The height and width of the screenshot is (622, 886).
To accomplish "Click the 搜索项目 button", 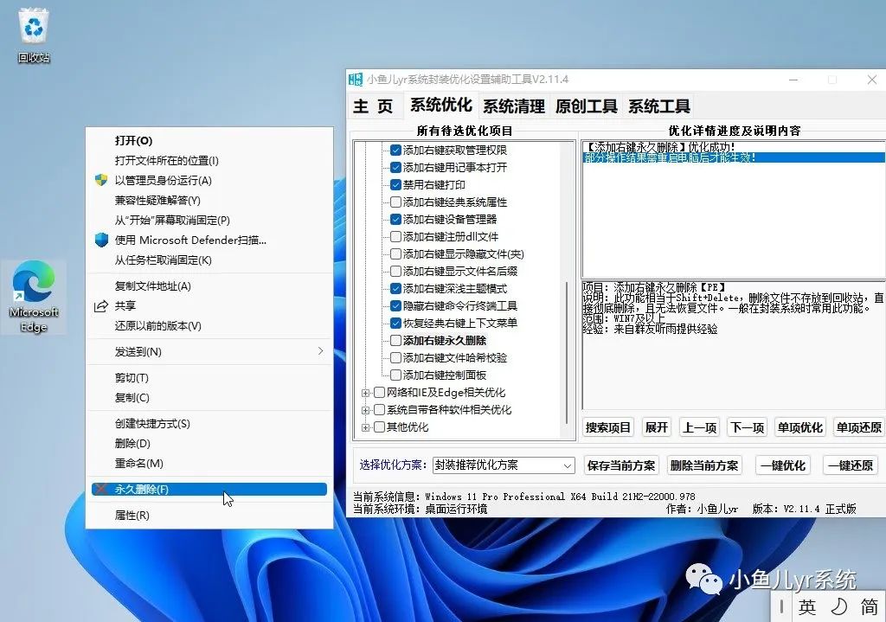I will click(x=608, y=427).
